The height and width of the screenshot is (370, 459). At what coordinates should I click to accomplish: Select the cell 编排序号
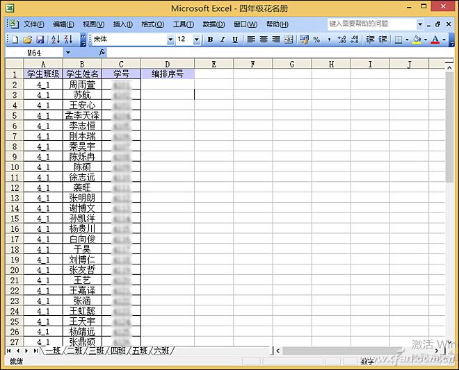[168, 74]
